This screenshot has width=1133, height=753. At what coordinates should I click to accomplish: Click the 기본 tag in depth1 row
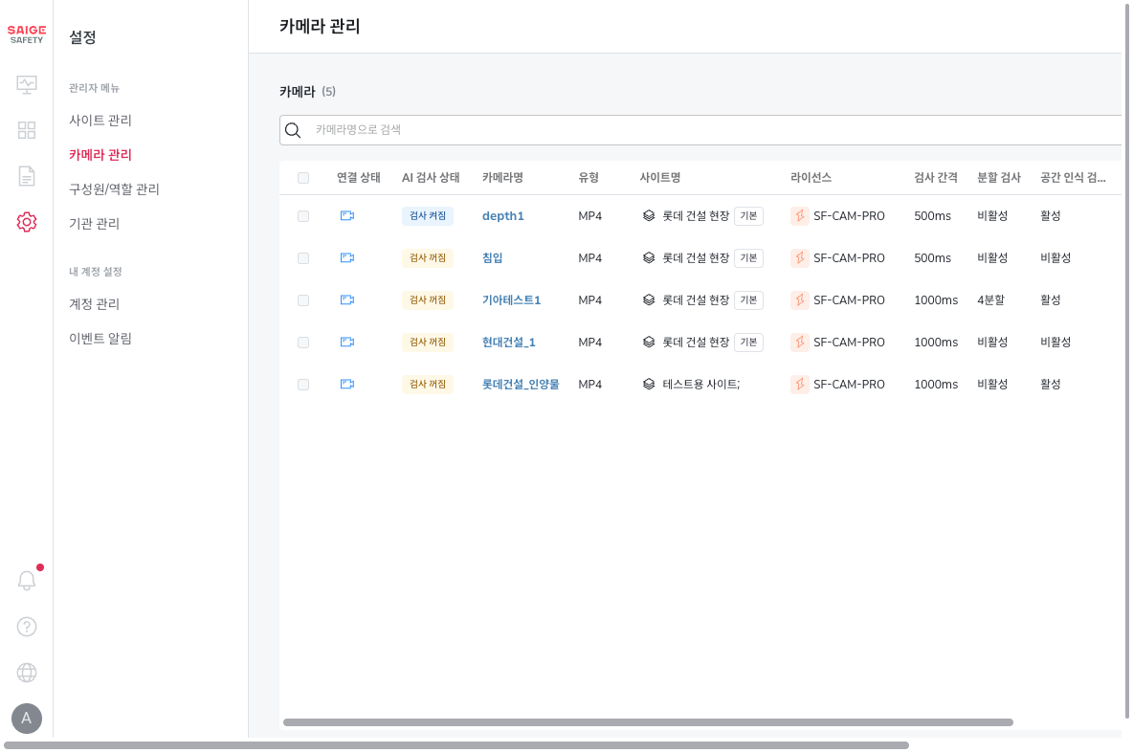click(x=748, y=215)
